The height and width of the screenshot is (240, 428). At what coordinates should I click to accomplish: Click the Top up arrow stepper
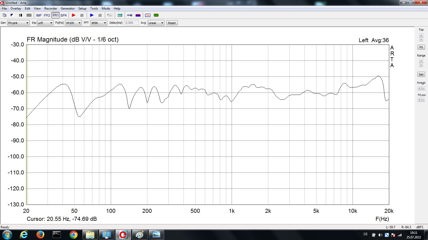point(421,35)
